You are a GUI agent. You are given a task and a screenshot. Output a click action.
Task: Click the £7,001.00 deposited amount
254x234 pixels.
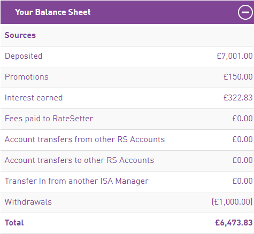click(x=235, y=56)
